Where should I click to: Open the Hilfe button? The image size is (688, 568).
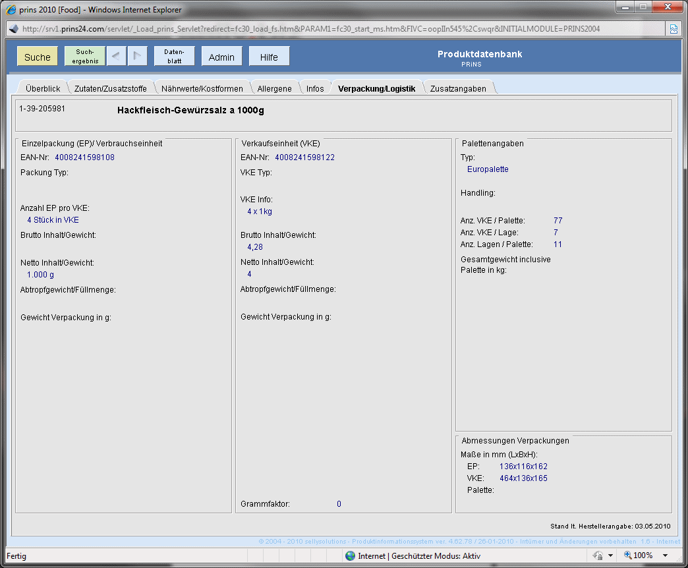pyautogui.click(x=269, y=57)
